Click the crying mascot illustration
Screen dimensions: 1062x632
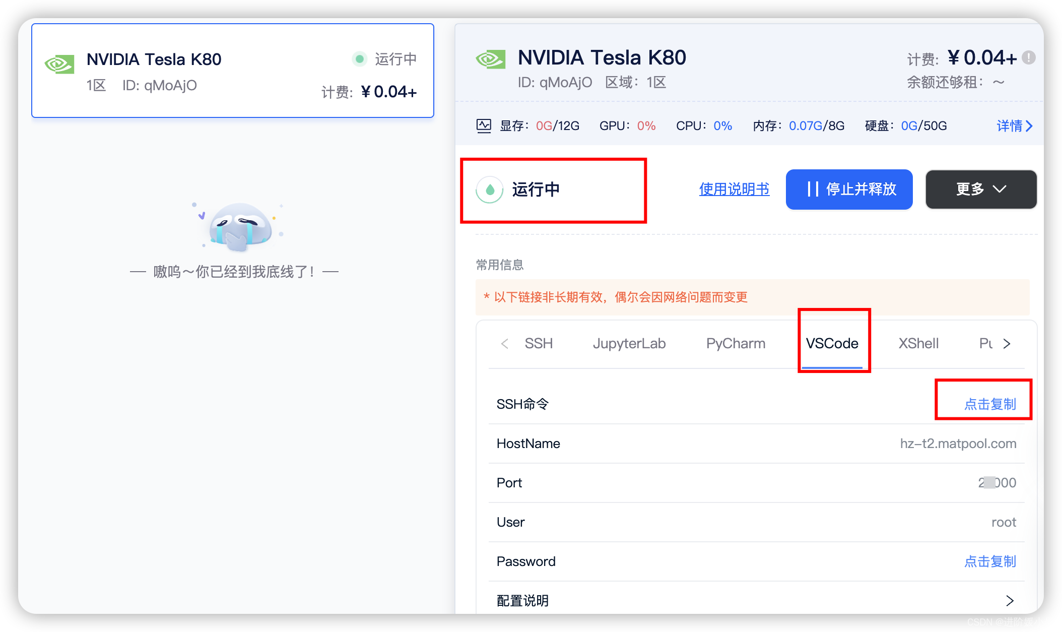[x=239, y=227]
